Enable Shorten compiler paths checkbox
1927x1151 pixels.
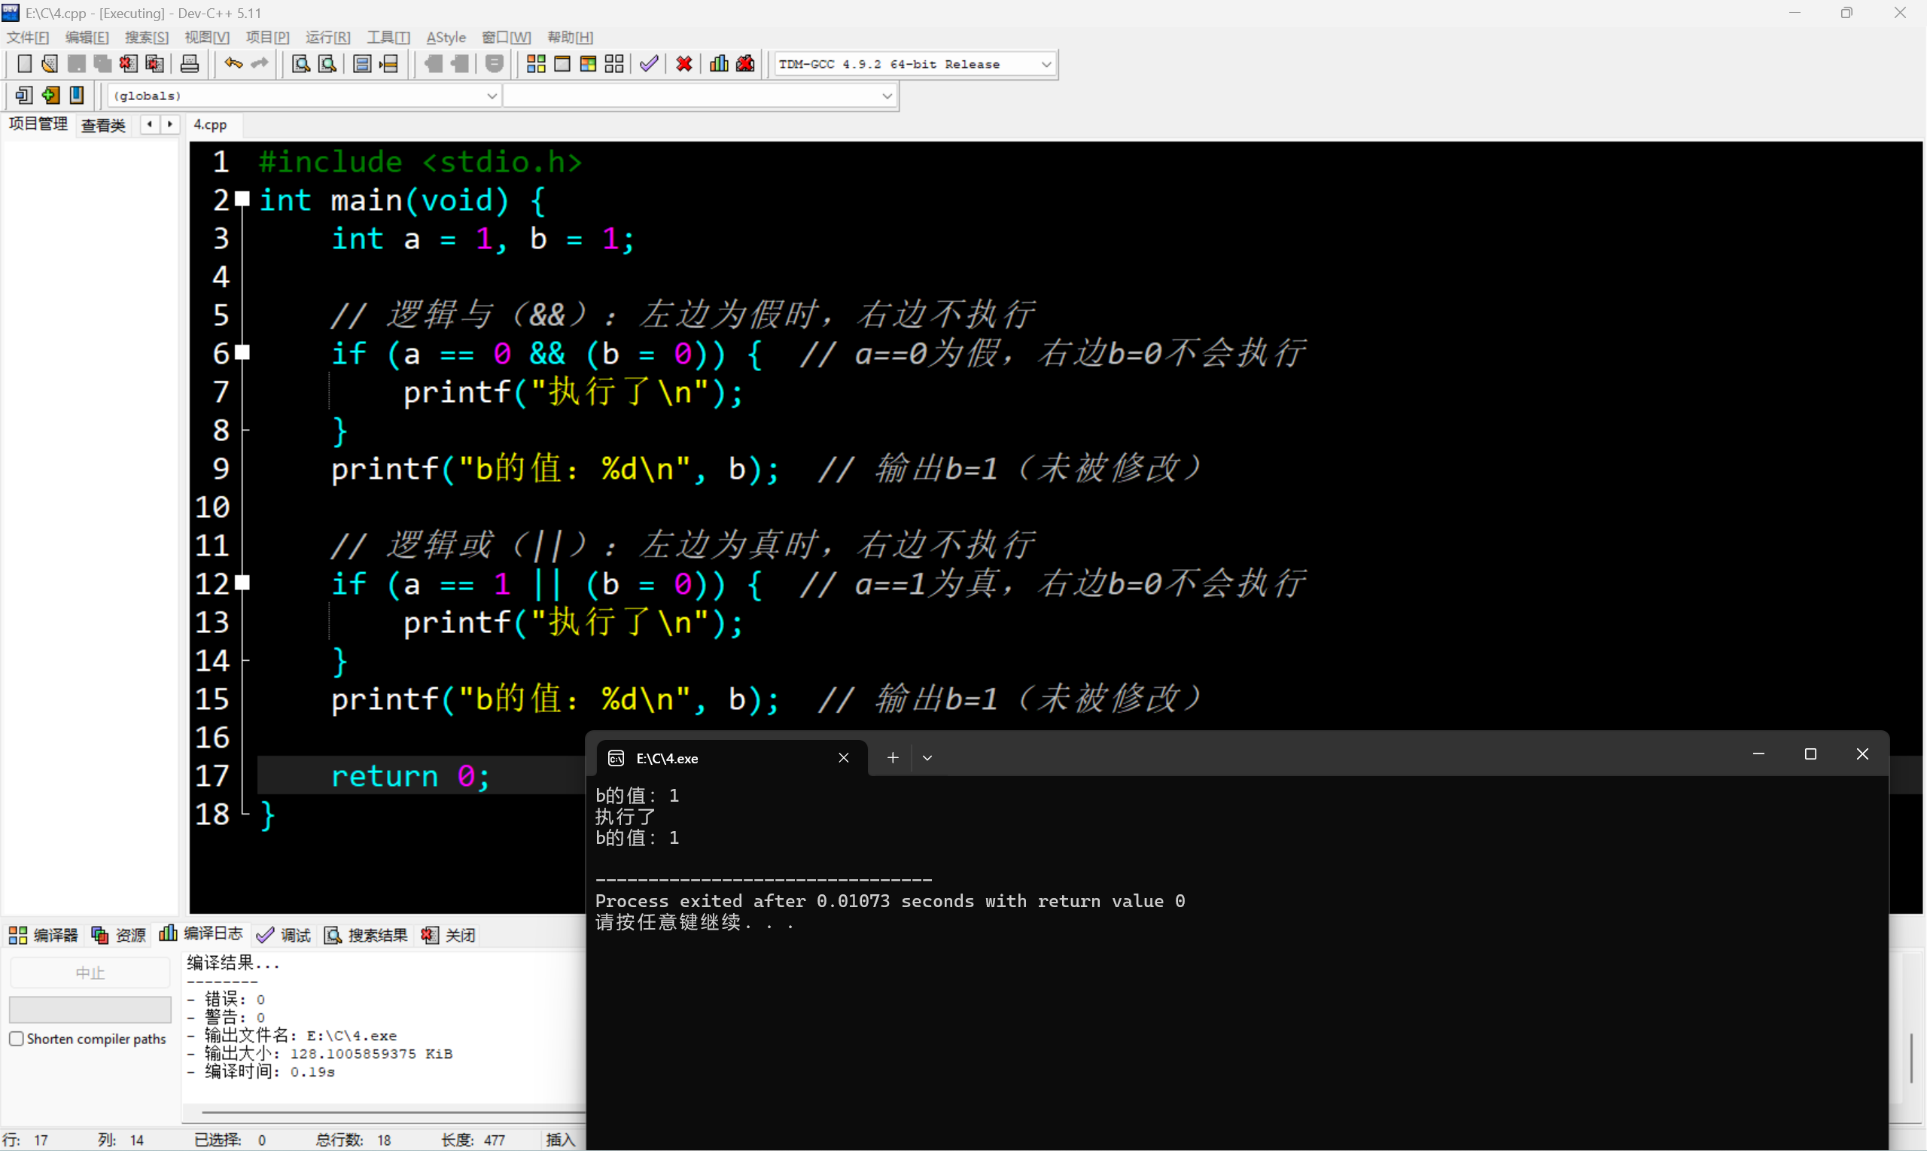coord(17,1039)
